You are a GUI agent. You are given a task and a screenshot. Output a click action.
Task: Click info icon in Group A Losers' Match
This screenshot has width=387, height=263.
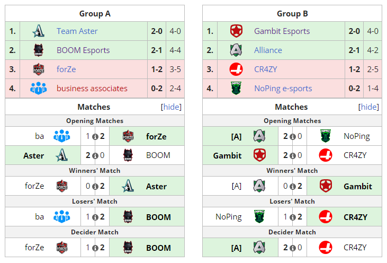pyautogui.click(x=95, y=217)
